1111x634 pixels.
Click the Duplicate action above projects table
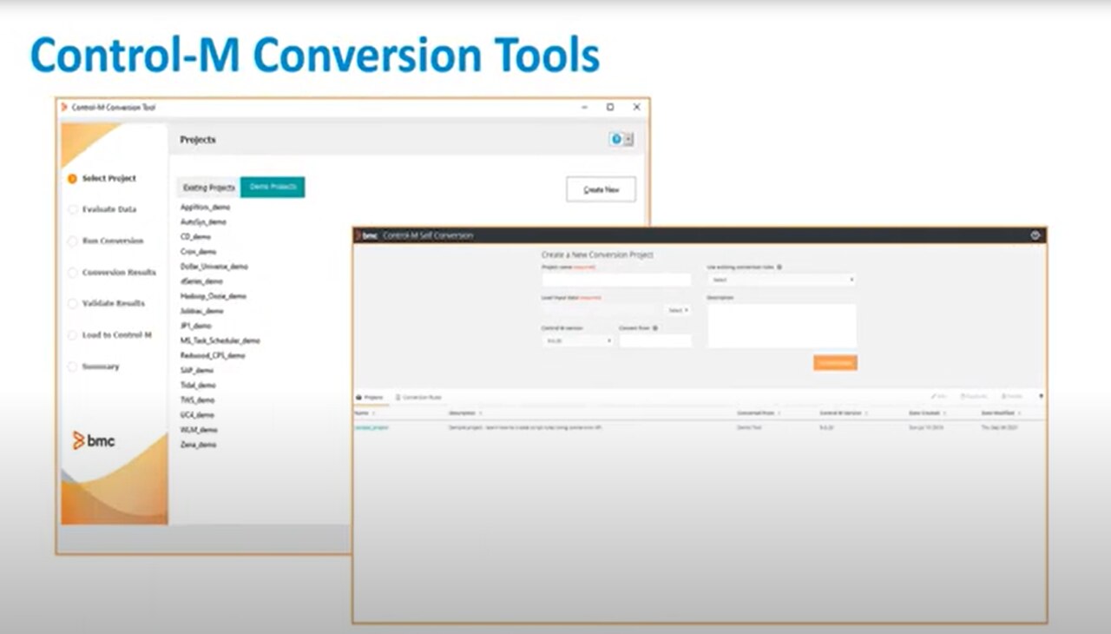coord(974,396)
